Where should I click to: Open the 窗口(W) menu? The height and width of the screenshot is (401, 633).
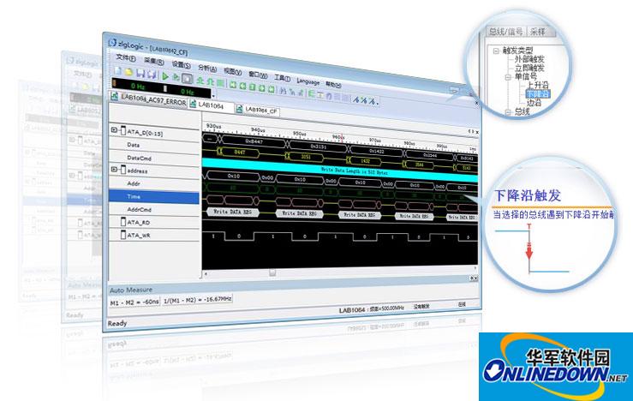coord(258,75)
